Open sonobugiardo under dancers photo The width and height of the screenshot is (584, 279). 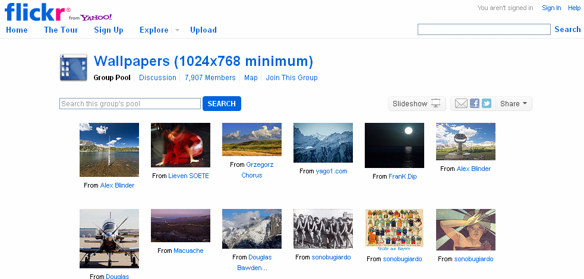331,257
